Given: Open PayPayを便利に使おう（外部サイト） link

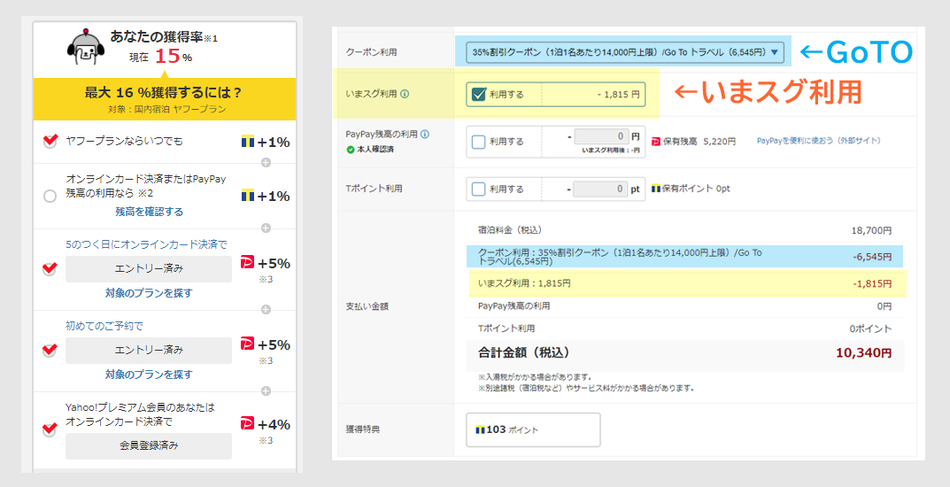Looking at the screenshot, I should tap(819, 141).
